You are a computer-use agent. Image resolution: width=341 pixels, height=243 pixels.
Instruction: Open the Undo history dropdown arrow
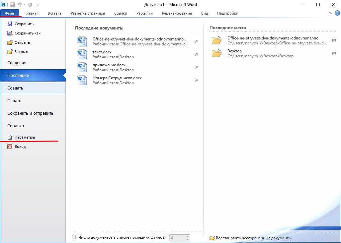(24, 5)
